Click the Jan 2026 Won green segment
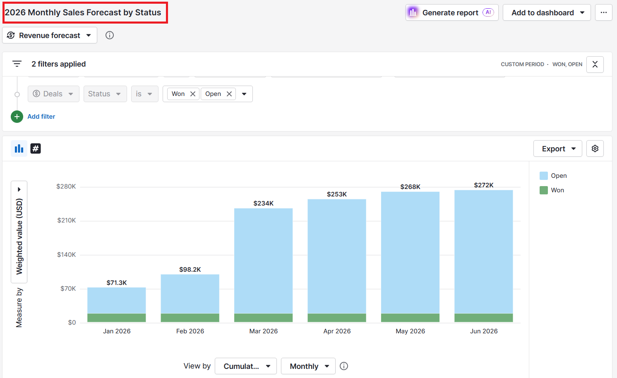 pos(117,318)
